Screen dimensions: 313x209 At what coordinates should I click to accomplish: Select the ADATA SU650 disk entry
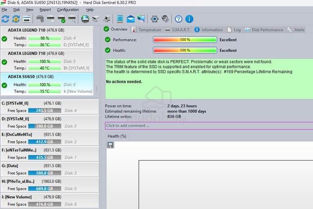47,84
